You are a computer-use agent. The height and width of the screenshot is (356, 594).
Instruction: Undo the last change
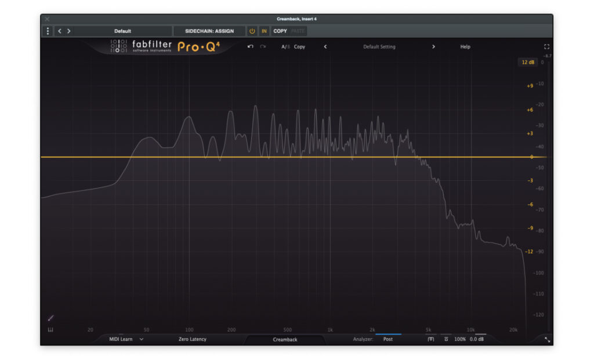coord(251,46)
